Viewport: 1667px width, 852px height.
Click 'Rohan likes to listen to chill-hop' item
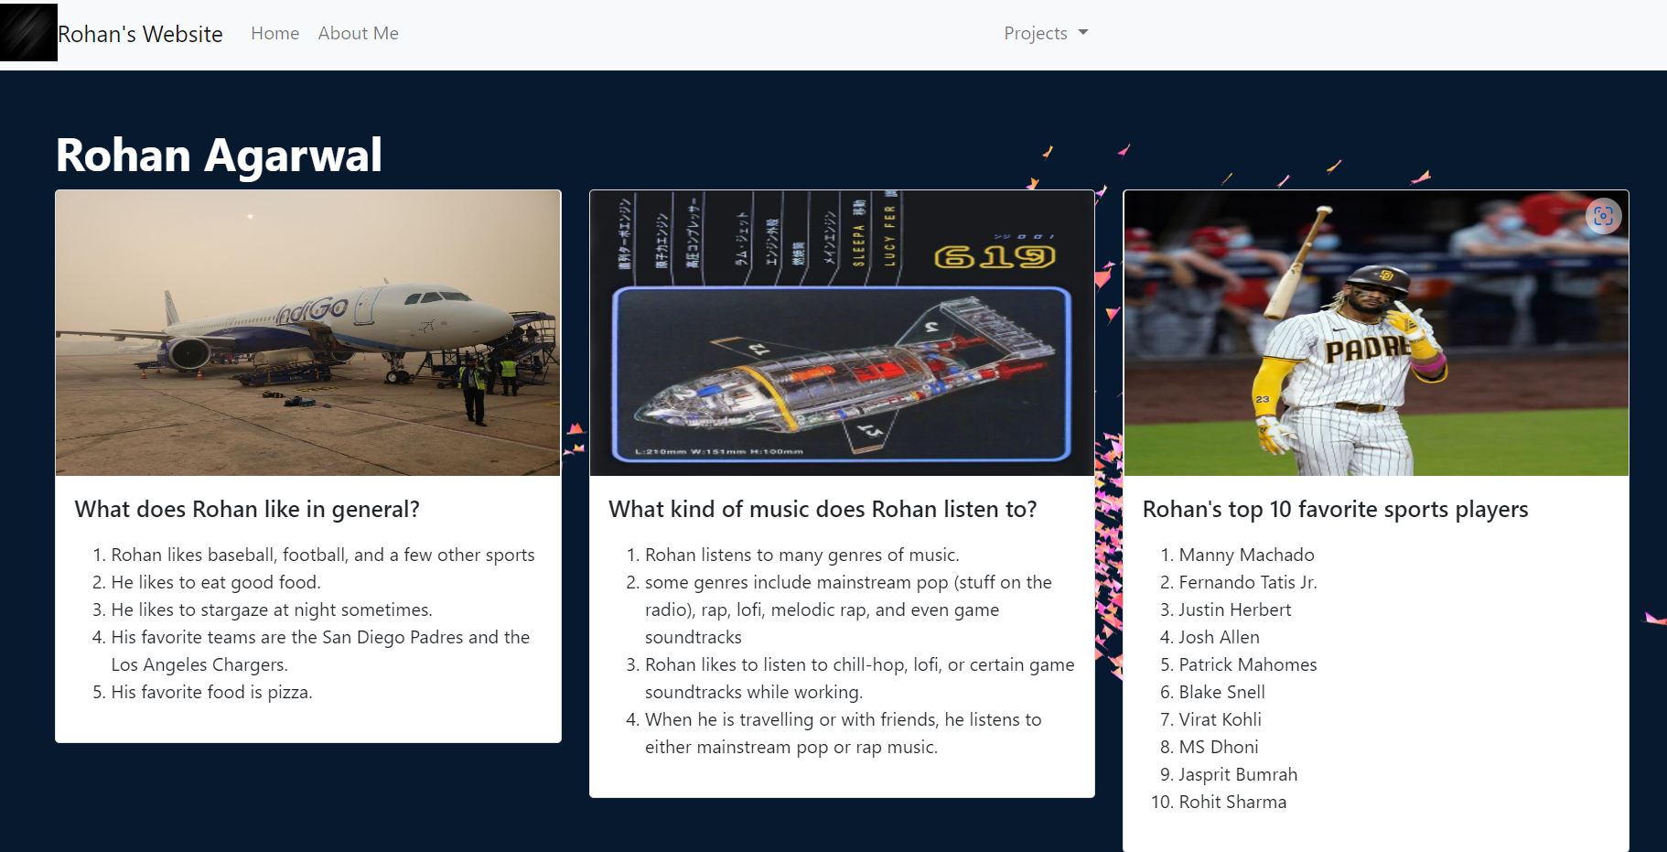pyautogui.click(x=860, y=678)
